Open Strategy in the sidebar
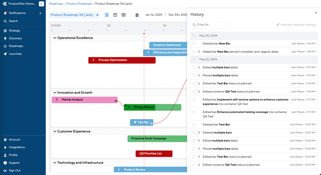The width and height of the screenshot is (321, 175). tap(14, 31)
